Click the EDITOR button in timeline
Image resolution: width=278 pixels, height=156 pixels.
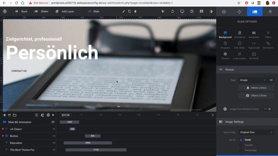point(66,115)
